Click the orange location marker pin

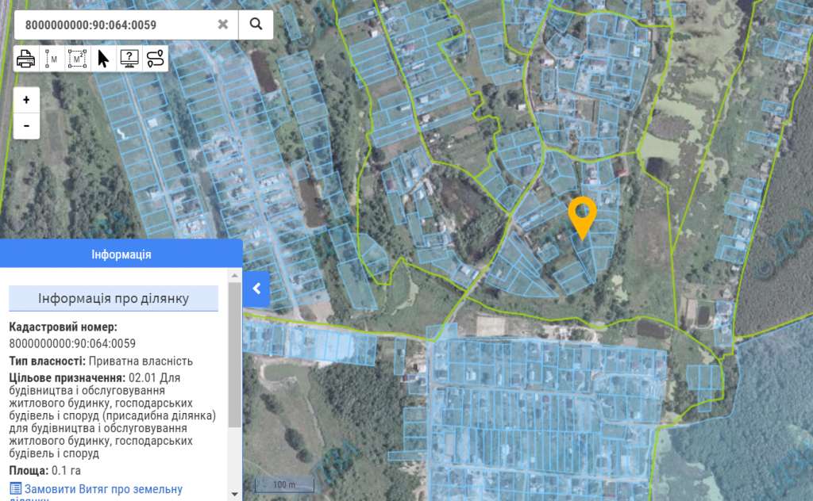(x=583, y=216)
